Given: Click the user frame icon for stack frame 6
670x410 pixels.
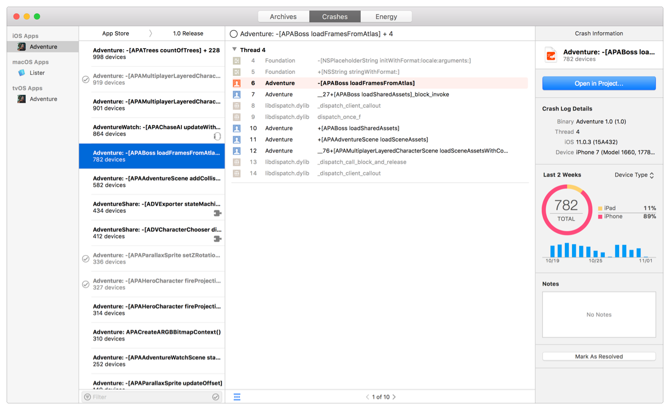Looking at the screenshot, I should [236, 83].
